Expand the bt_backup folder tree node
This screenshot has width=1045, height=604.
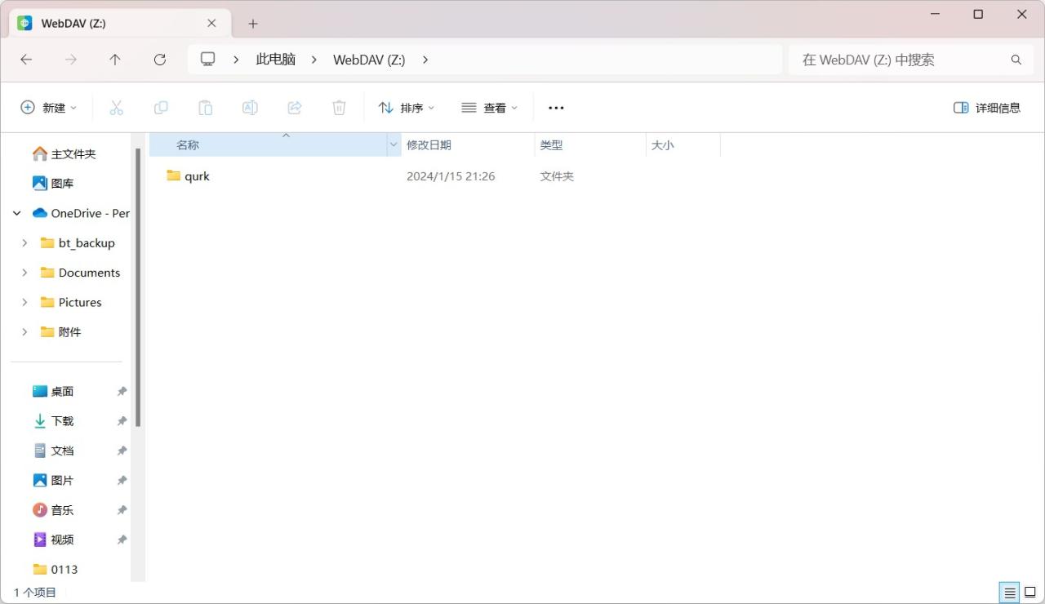pos(24,243)
